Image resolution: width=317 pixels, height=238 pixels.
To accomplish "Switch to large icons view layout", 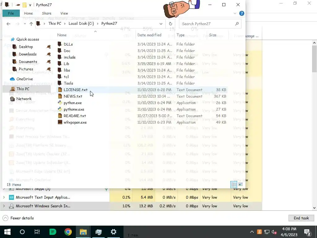I will click(x=240, y=184).
